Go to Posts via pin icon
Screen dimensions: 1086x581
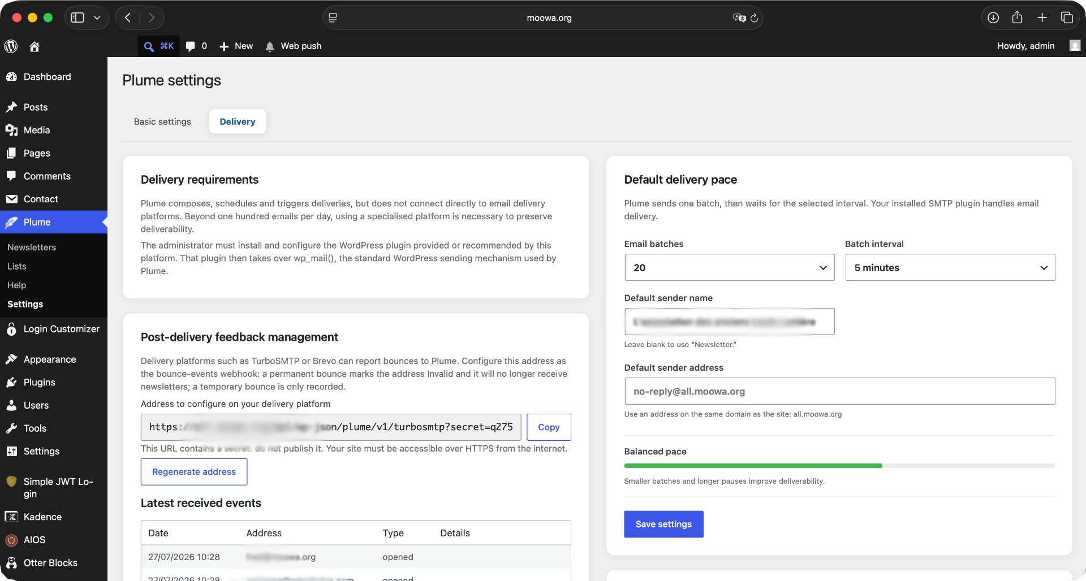[x=54, y=107]
